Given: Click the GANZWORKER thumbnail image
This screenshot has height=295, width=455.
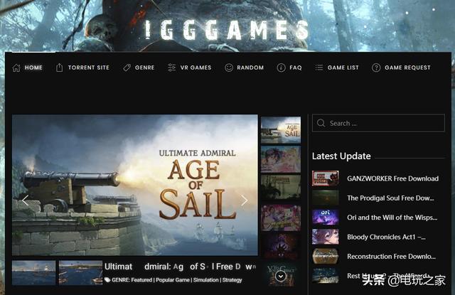Looking at the screenshot, I should [x=326, y=178].
